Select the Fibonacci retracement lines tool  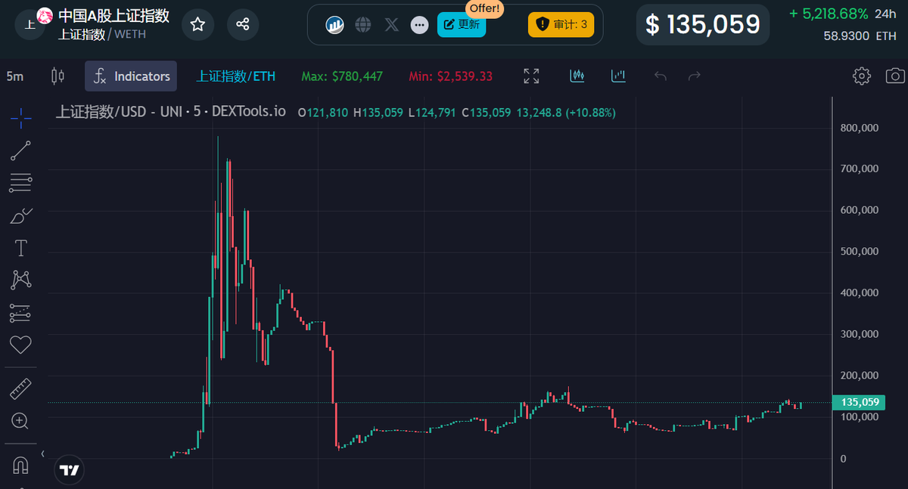tap(20, 182)
